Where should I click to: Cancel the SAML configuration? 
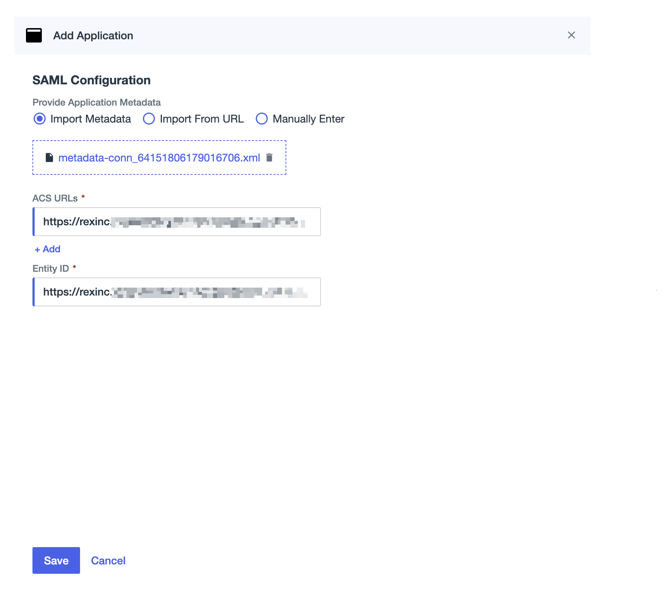[x=108, y=560]
